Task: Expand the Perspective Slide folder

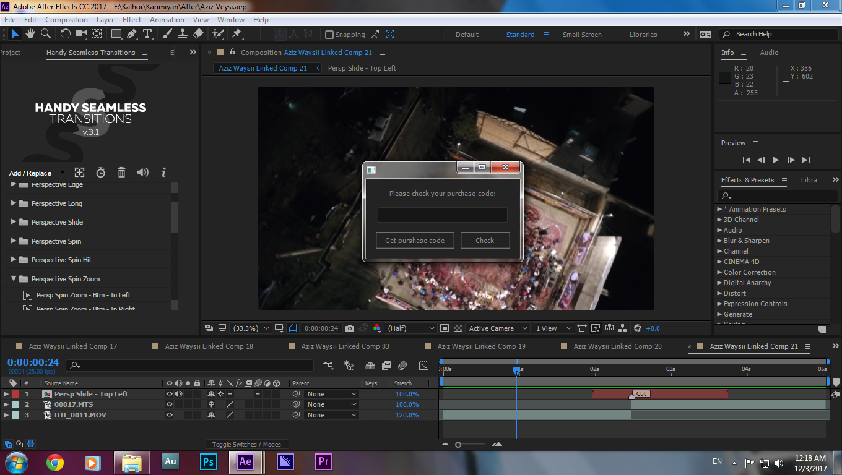Action: pyautogui.click(x=14, y=221)
